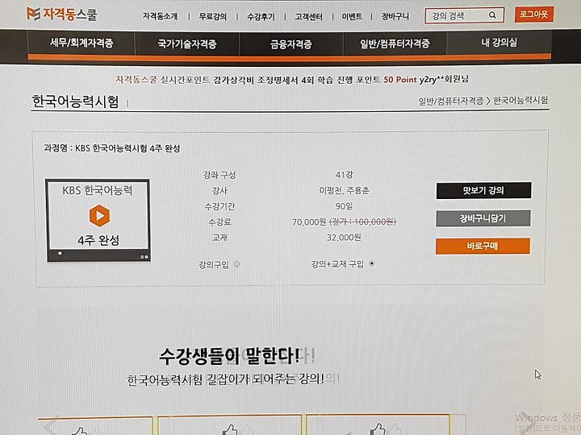The width and height of the screenshot is (581, 435).
Task: Go to 내 강의실
Action: pos(499,43)
